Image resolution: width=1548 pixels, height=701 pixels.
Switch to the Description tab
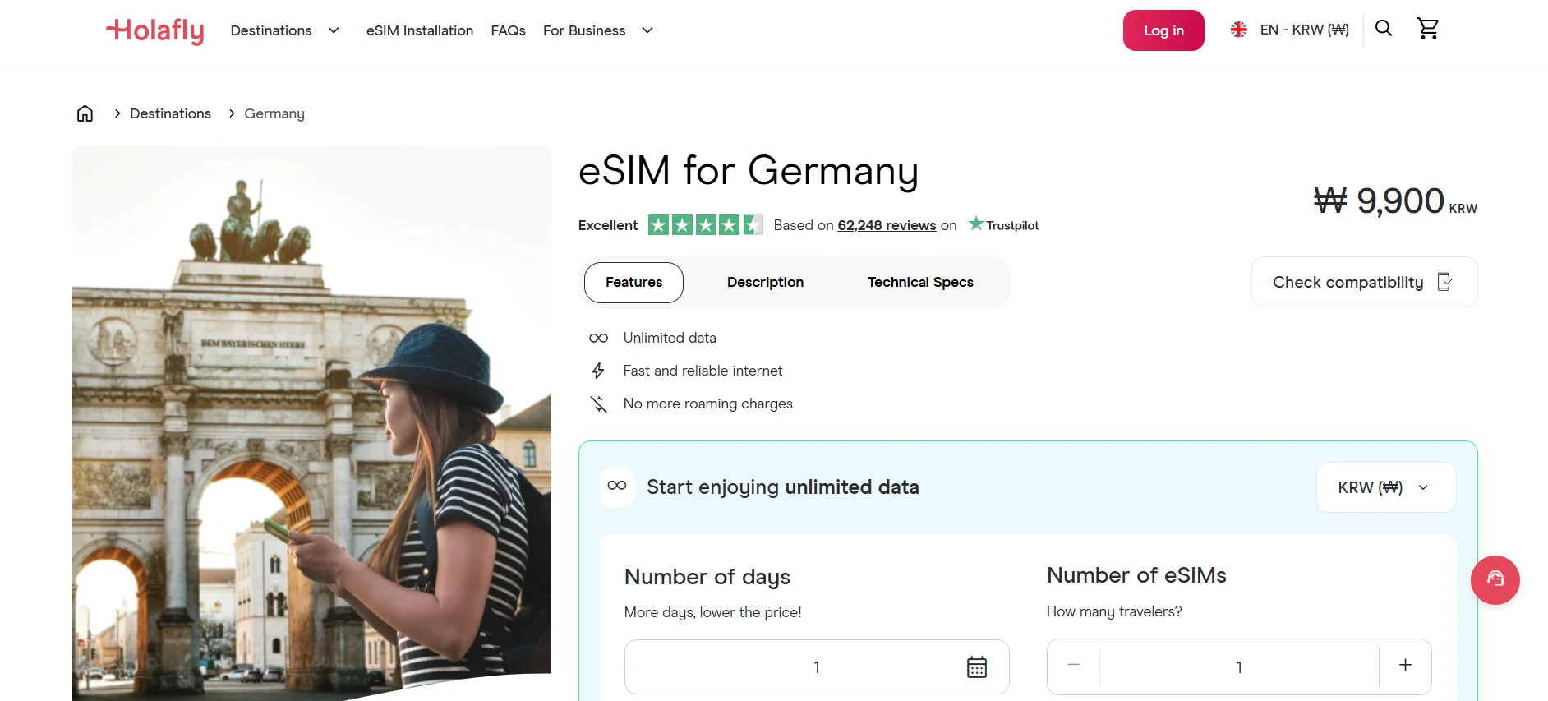764,282
